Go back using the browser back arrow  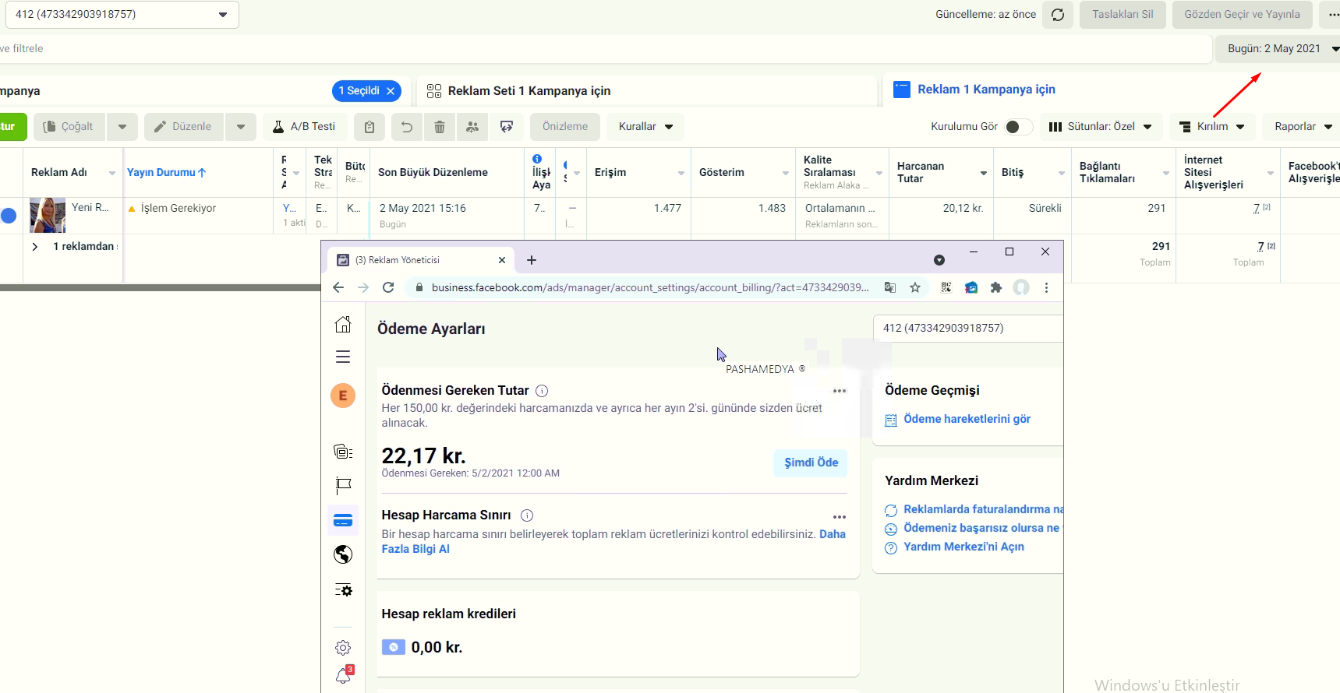[338, 288]
